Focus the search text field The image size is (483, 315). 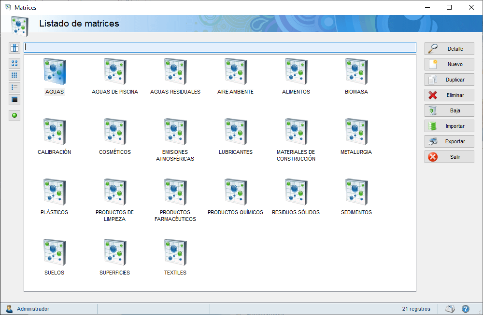pos(220,47)
